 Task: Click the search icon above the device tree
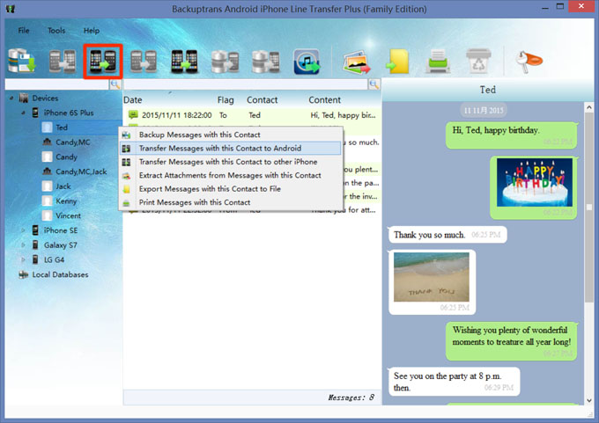click(x=115, y=84)
